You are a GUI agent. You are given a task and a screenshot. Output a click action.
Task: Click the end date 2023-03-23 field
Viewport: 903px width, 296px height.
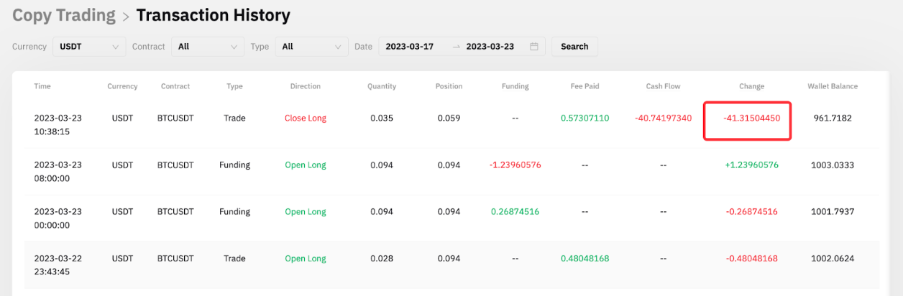click(492, 47)
